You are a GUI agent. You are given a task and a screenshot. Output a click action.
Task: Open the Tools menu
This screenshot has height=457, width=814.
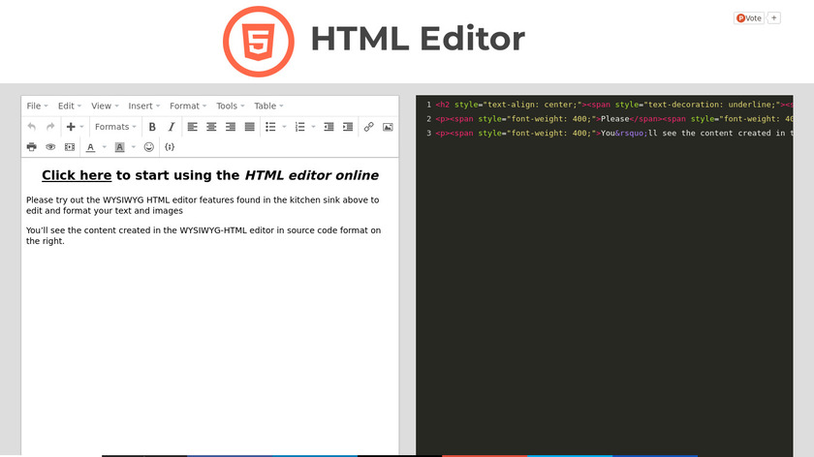coord(230,106)
